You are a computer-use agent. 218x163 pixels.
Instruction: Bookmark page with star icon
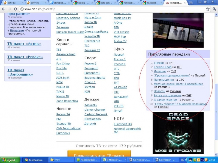tap(208, 9)
